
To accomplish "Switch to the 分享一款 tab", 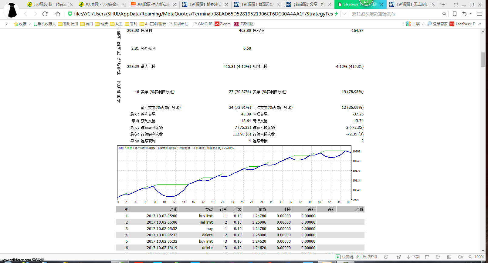I will [x=308, y=4].
